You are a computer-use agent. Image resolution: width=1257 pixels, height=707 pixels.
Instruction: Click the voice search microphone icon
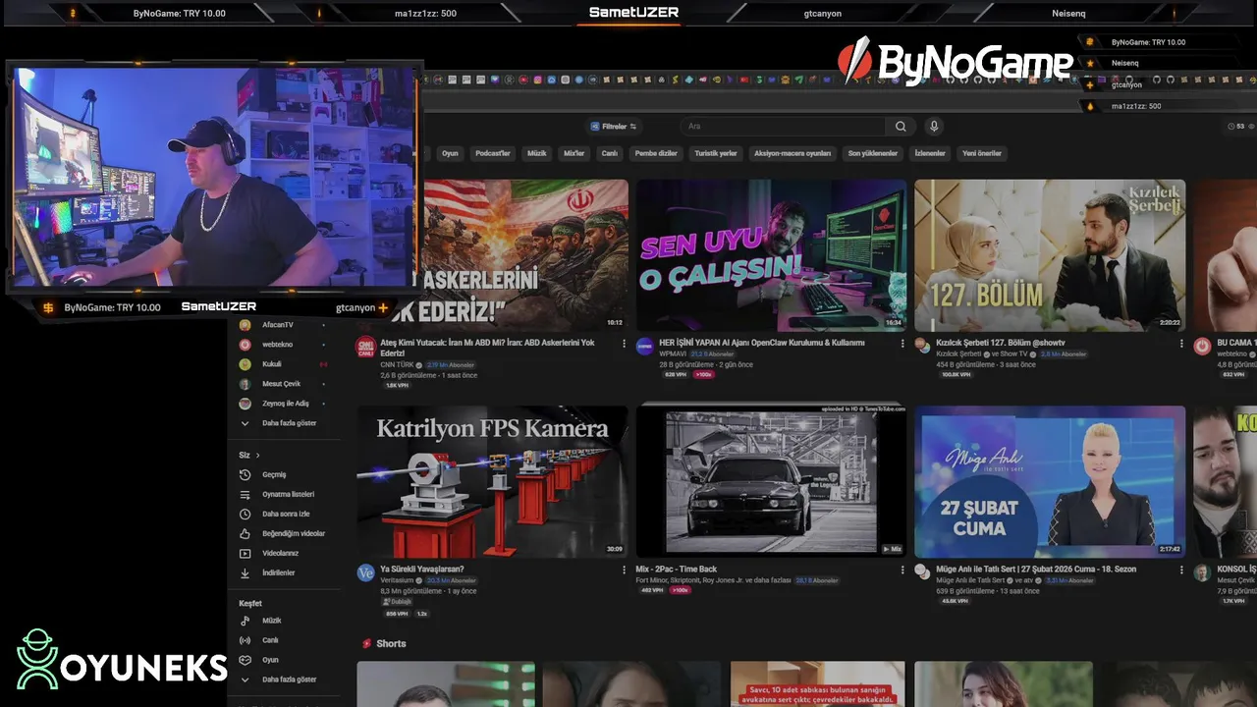(x=934, y=127)
